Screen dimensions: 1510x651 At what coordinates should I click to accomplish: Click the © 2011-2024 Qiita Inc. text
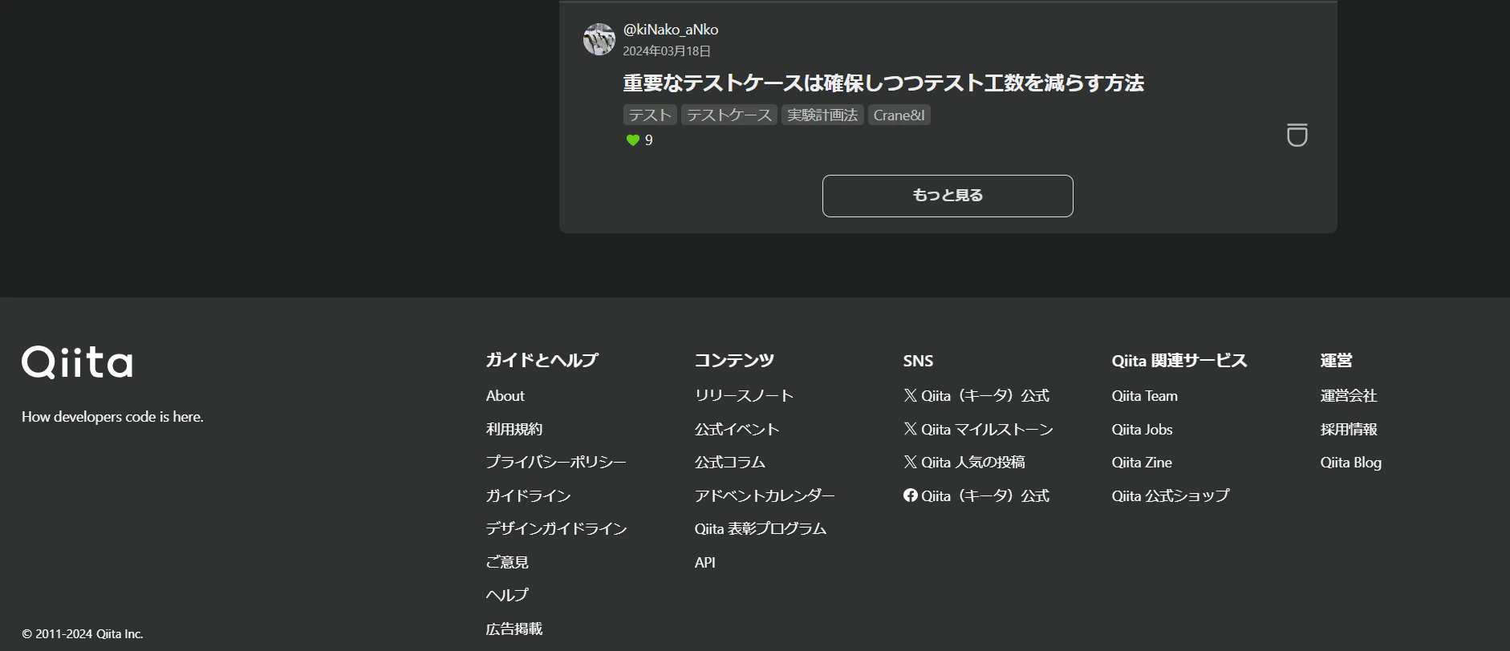pyautogui.click(x=83, y=634)
